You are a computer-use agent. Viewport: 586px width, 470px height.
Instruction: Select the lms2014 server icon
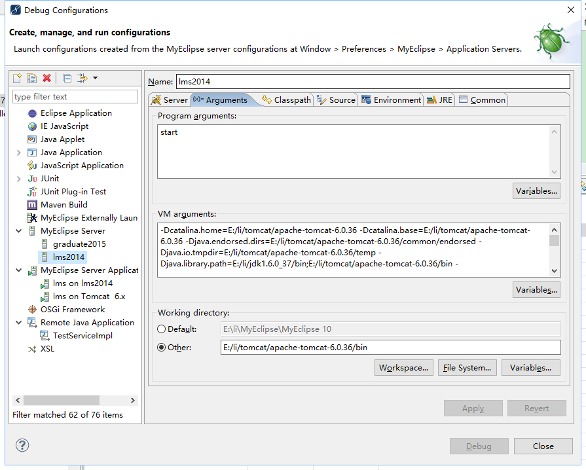pyautogui.click(x=45, y=257)
